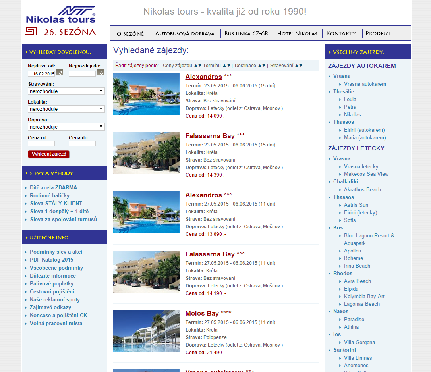Open Všeobecné podmínky link

pyautogui.click(x=56, y=268)
